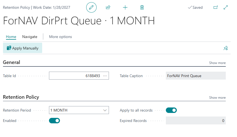Delete the policy with trash icon
This screenshot has width=237, height=137.
[142, 7]
